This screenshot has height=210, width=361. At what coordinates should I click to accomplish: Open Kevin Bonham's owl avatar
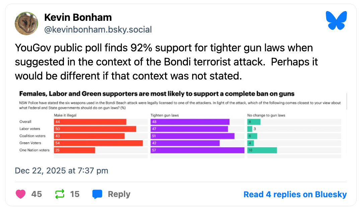point(26,23)
